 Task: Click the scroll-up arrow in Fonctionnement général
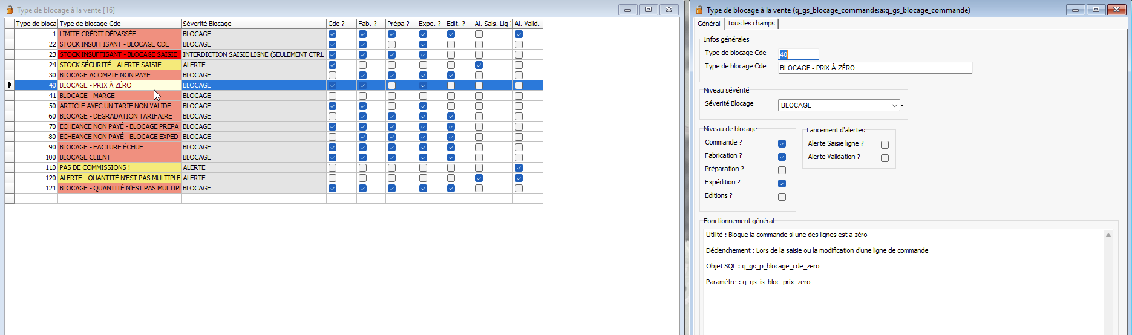coord(1108,235)
